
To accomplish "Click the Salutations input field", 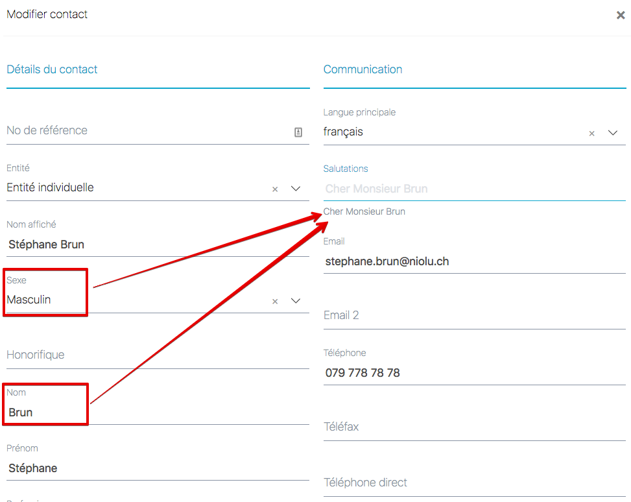I will pyautogui.click(x=473, y=189).
